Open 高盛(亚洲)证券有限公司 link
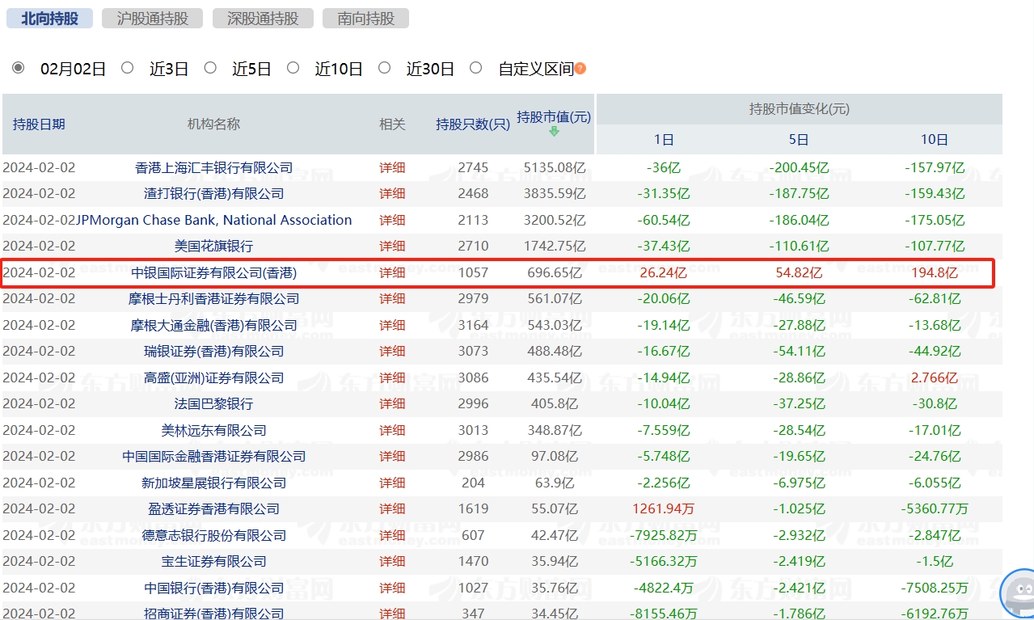 tap(214, 377)
